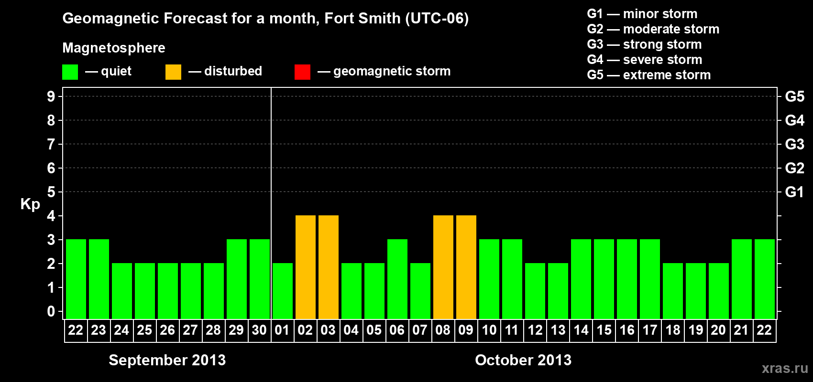
Task: Click the green quiet legend swatch
Action: coord(70,72)
